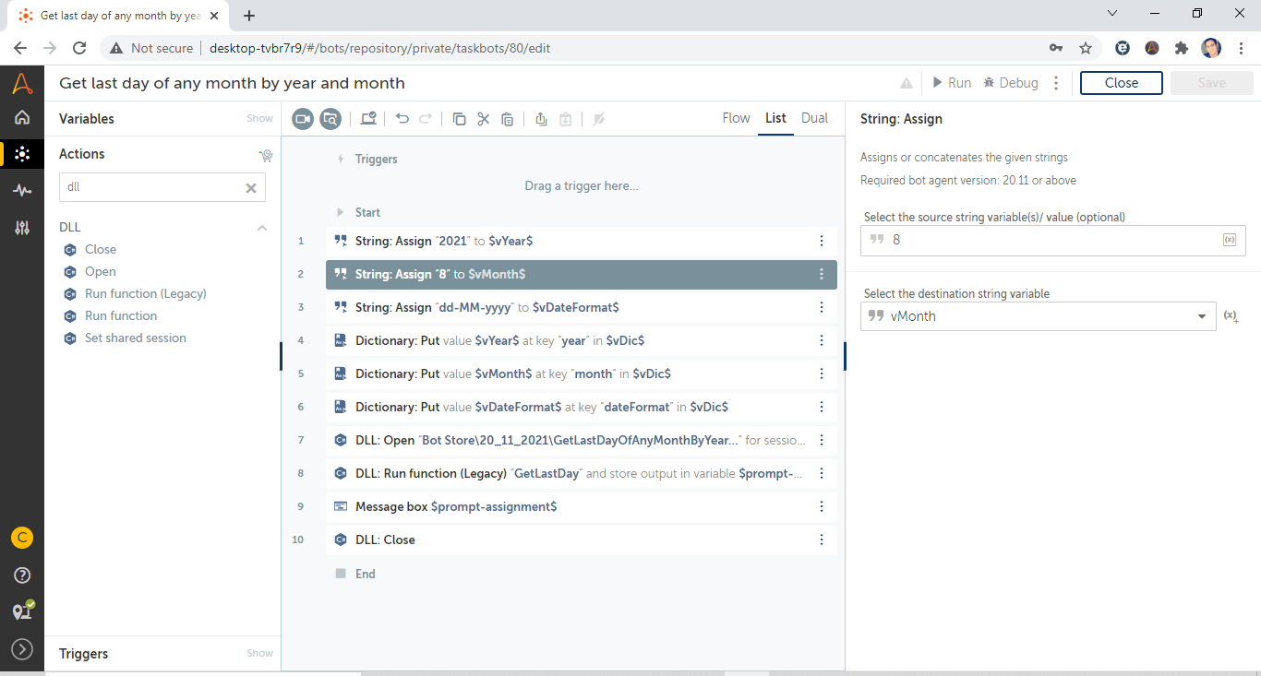Go to Home via sidebar house icon
The height and width of the screenshot is (676, 1261).
coord(22,117)
